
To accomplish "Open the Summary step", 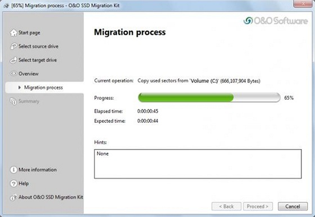I will 29,101.
